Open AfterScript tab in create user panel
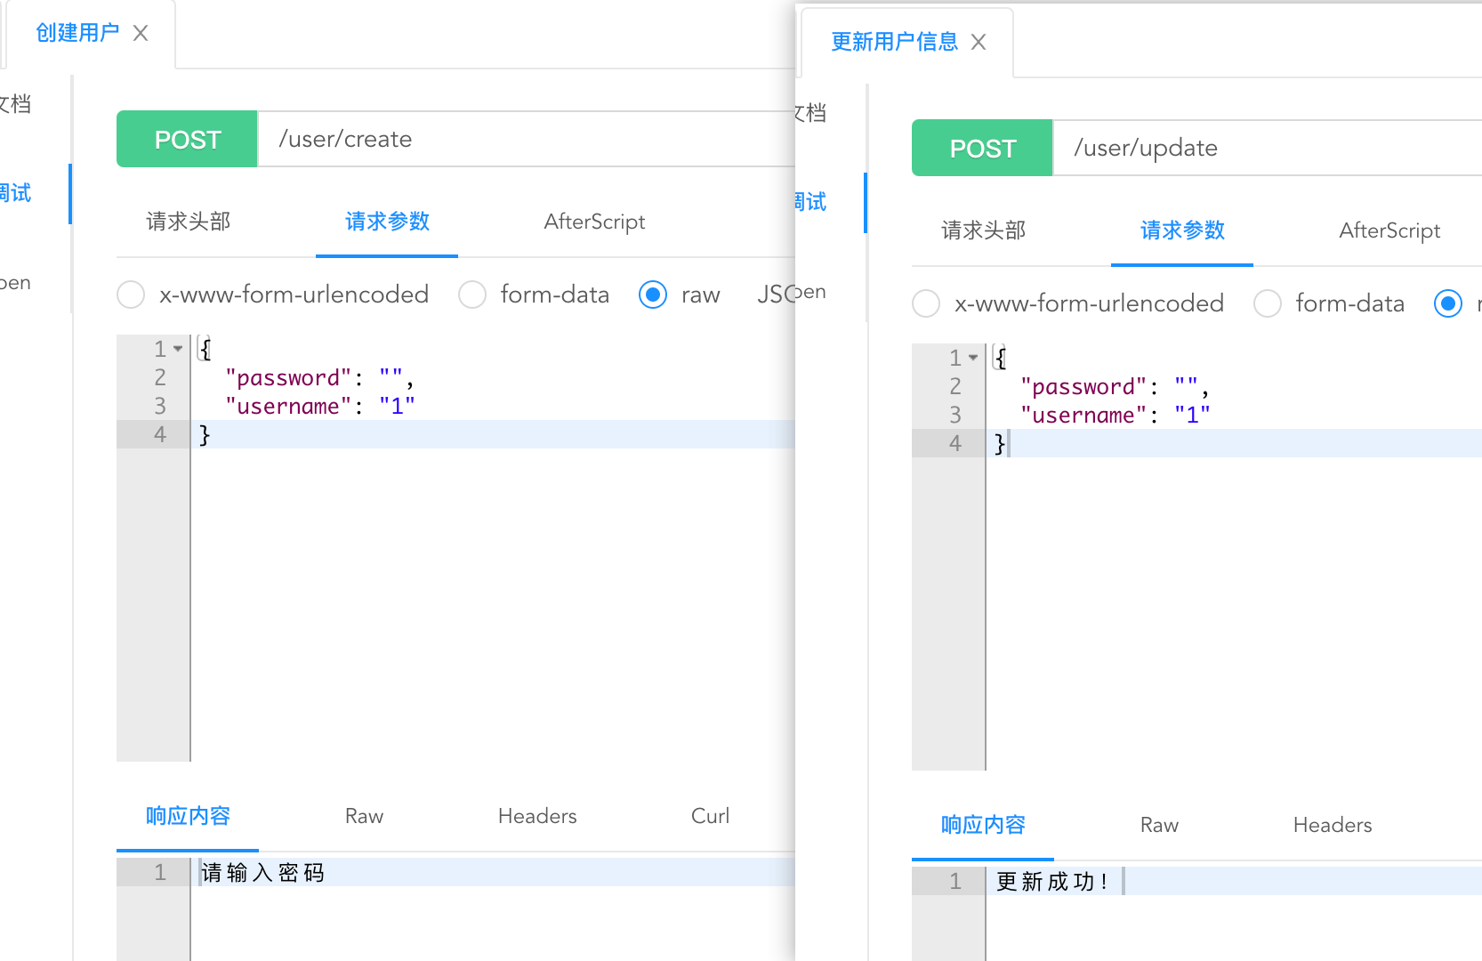This screenshot has width=1482, height=961. pos(594,222)
